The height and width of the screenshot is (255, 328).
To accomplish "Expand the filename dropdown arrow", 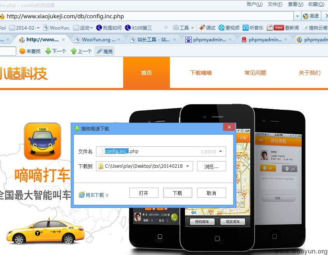I will tap(221, 151).
